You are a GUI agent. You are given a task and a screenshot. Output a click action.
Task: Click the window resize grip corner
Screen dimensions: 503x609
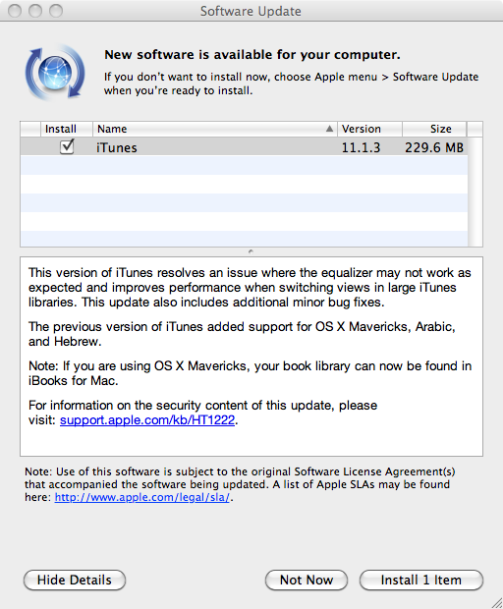497,603
